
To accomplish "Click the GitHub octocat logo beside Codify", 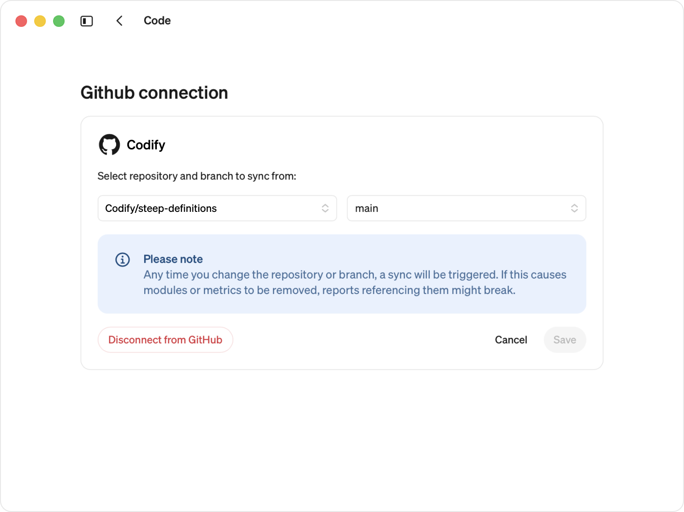I will pos(109,145).
